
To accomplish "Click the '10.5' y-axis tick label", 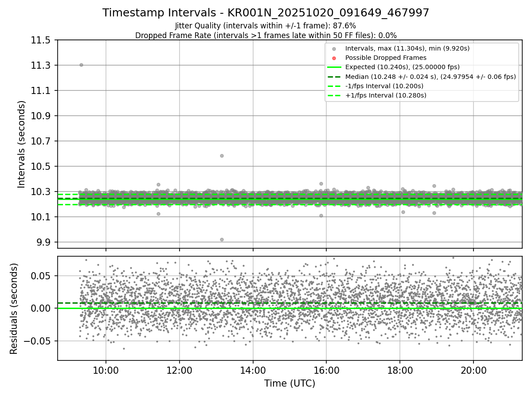I will pos(42,167).
